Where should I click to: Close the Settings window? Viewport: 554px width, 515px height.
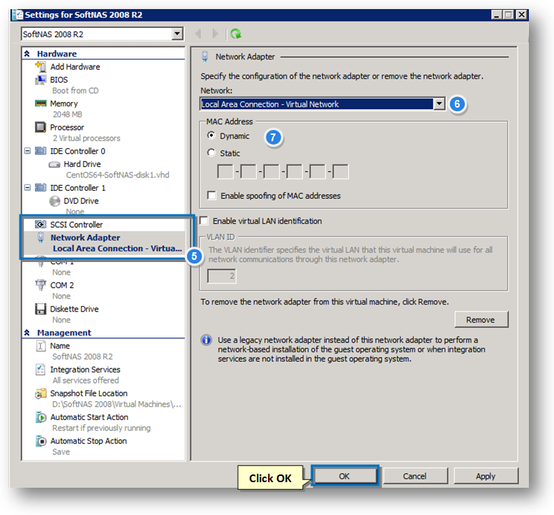click(x=521, y=15)
